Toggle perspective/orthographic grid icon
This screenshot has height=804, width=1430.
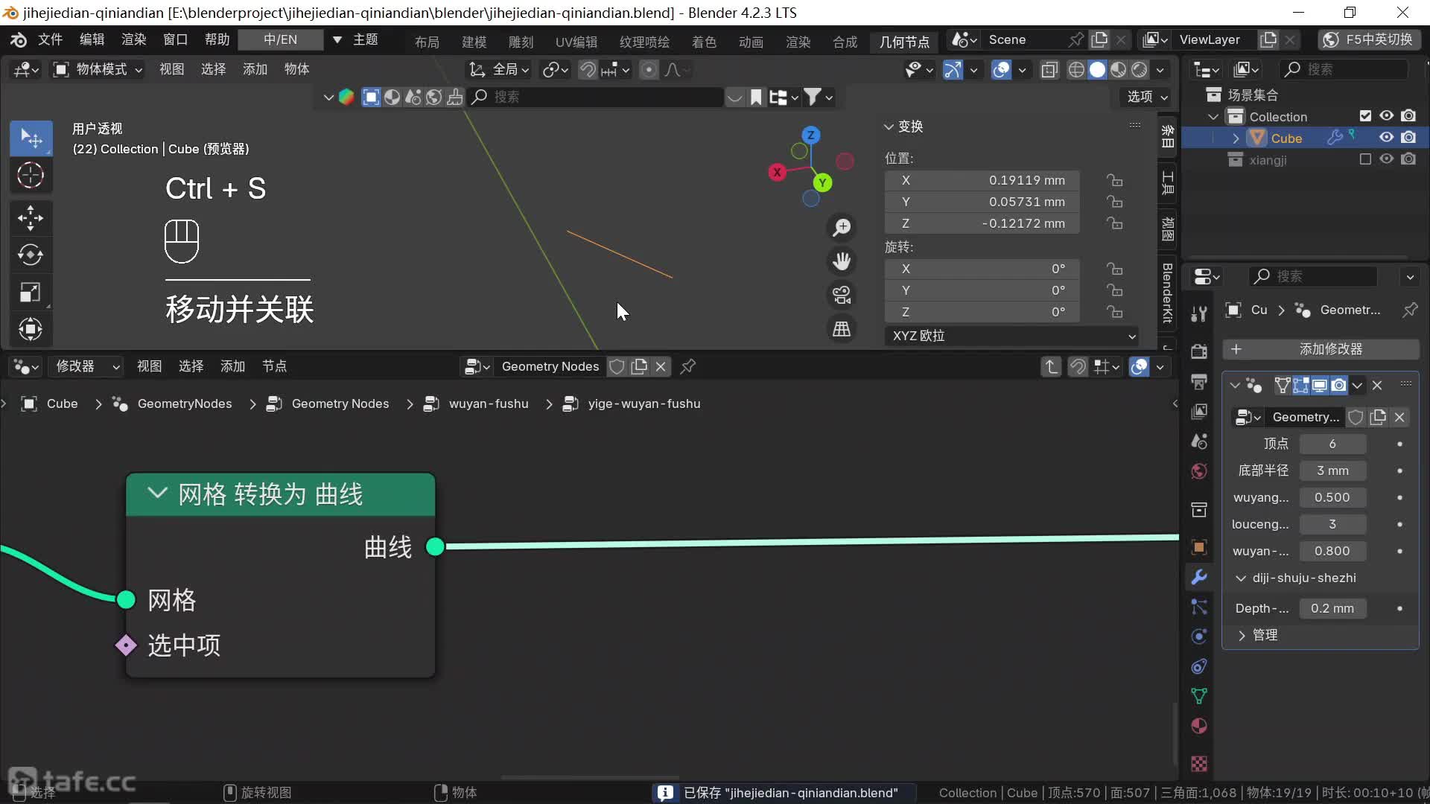842,329
